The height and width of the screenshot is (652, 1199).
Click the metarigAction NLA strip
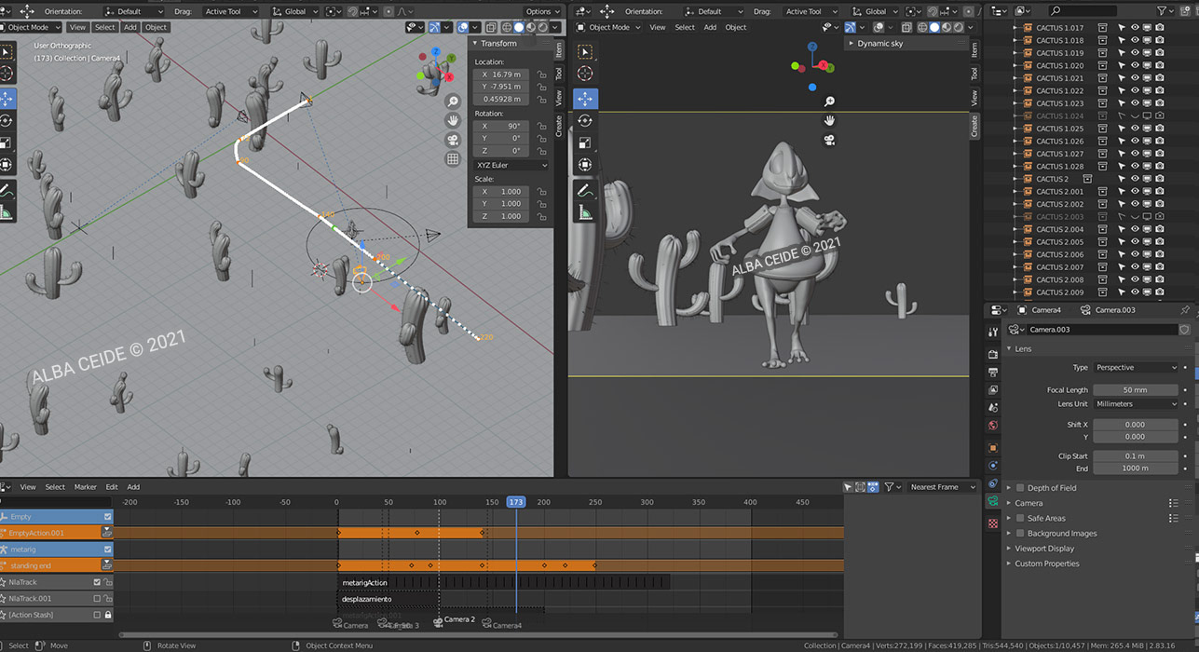[x=503, y=582]
